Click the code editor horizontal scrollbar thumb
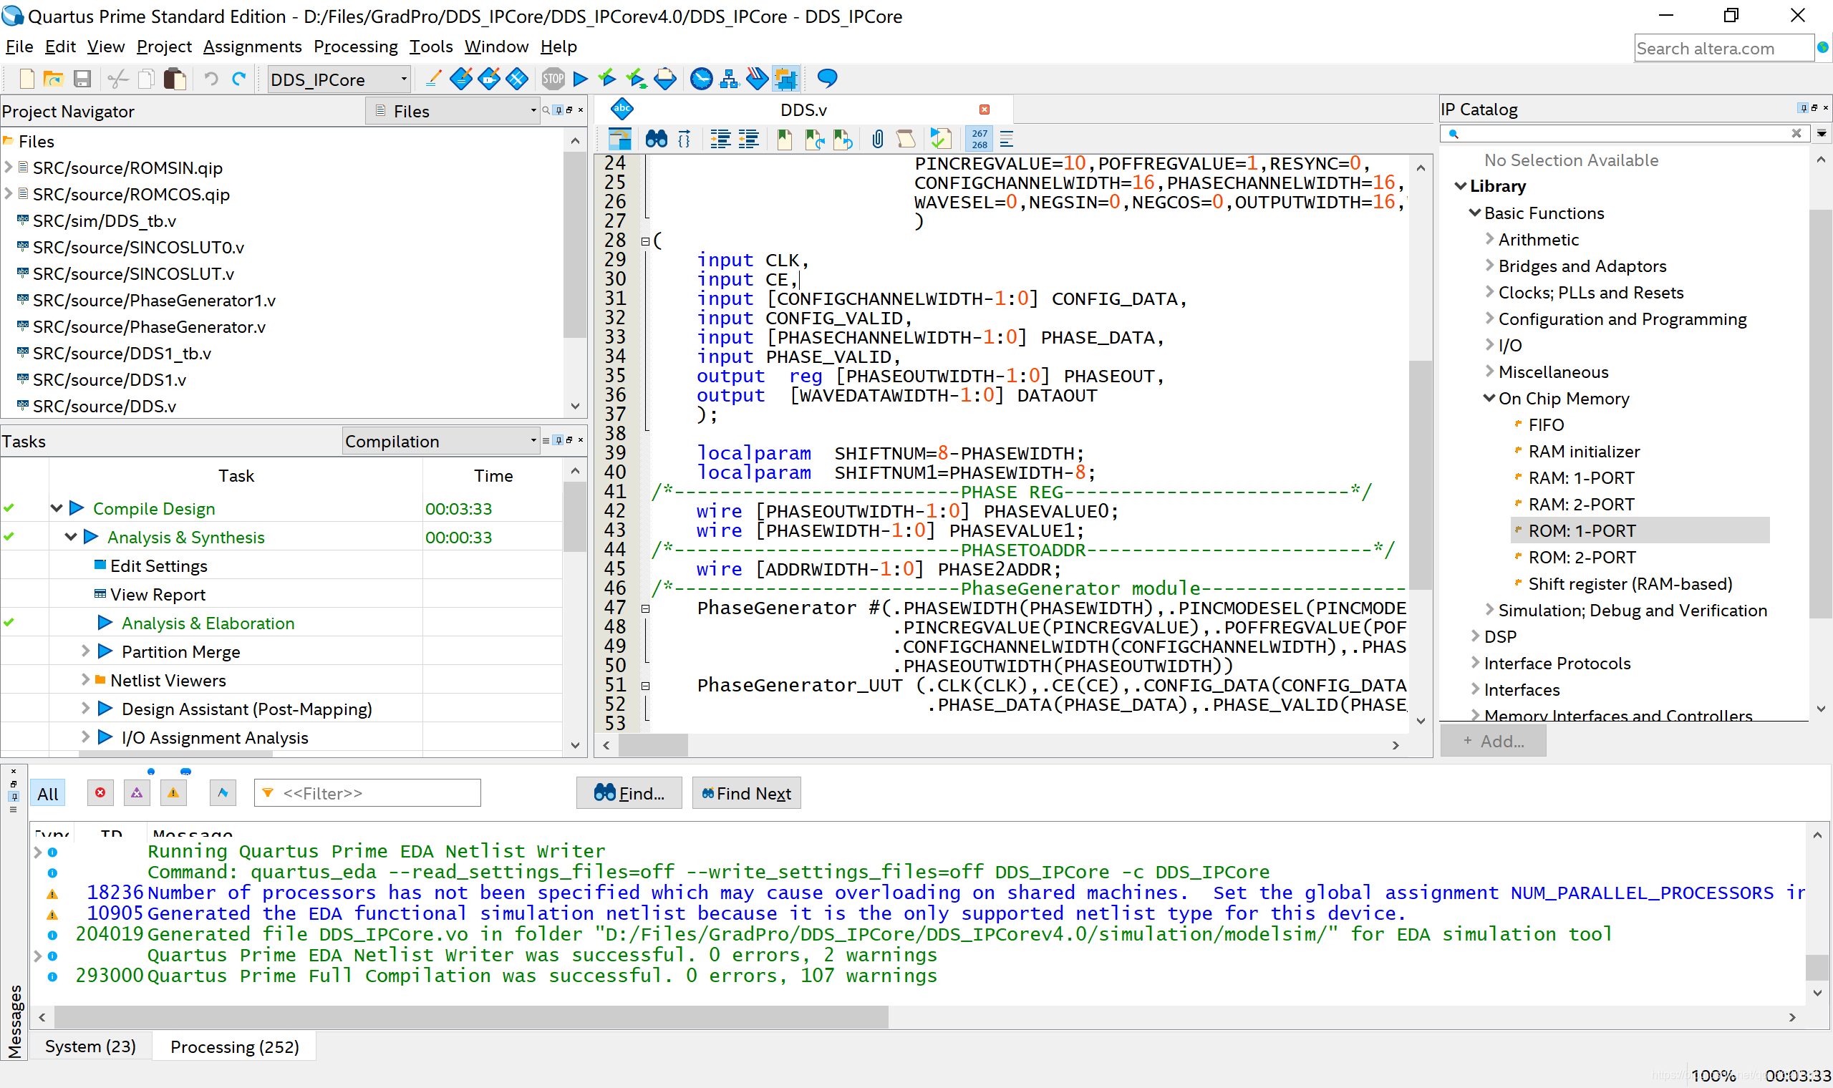 [x=652, y=745]
